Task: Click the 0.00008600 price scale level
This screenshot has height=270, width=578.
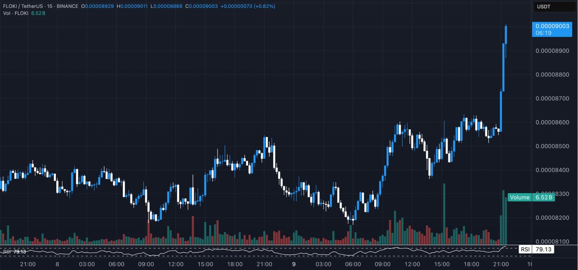Action: [x=553, y=122]
